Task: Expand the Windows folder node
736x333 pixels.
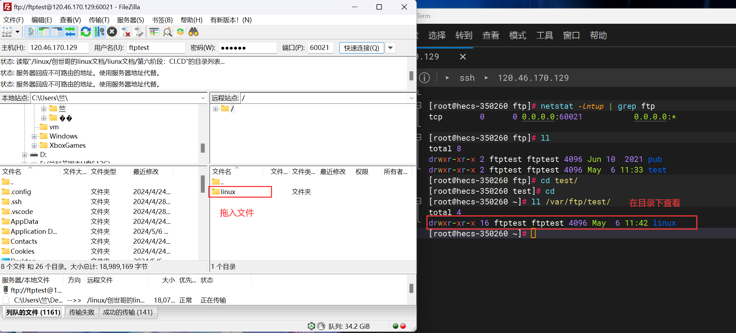Action: coord(34,136)
